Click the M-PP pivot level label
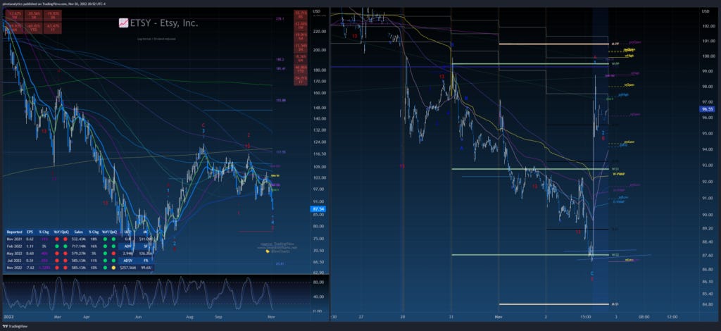Image resolution: width=721 pixels, height=331 pixels. (615, 44)
